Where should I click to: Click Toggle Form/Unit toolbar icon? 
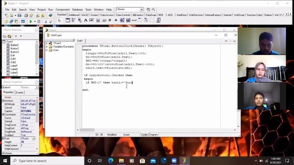17,22
